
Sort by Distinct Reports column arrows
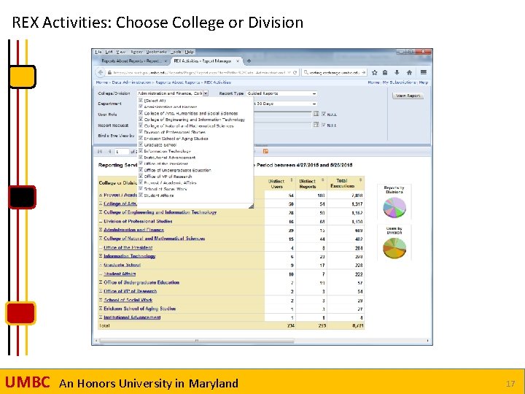tap(323, 180)
